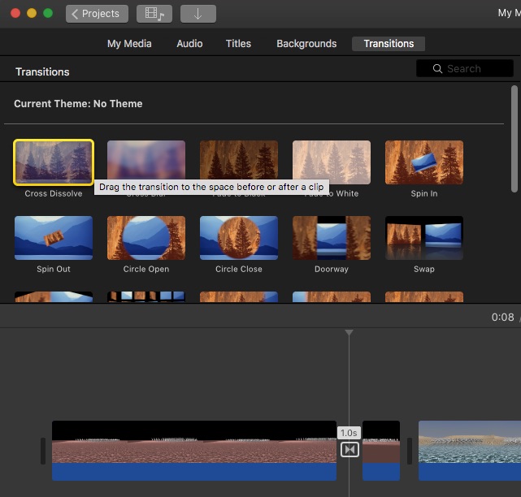
Task: Select the ocean clip in the timeline
Action: (x=470, y=451)
